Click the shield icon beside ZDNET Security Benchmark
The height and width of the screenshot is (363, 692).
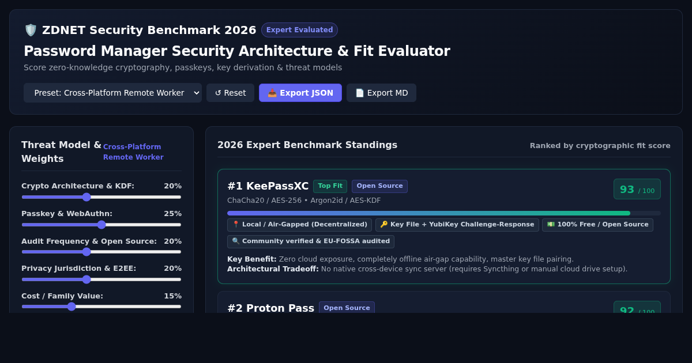[x=31, y=30]
